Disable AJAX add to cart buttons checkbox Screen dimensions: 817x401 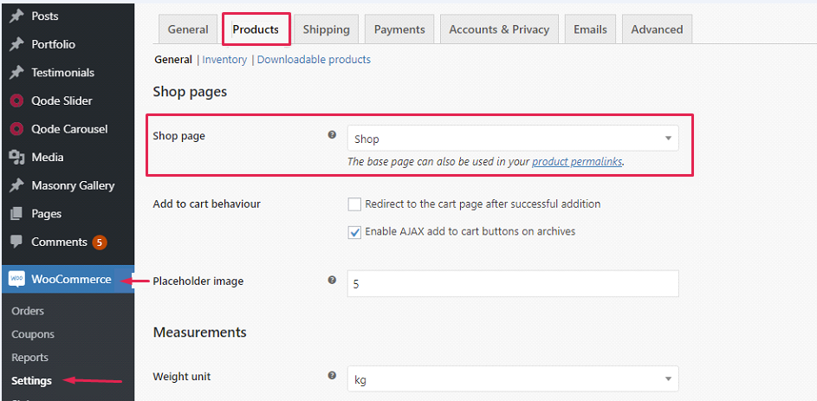354,232
